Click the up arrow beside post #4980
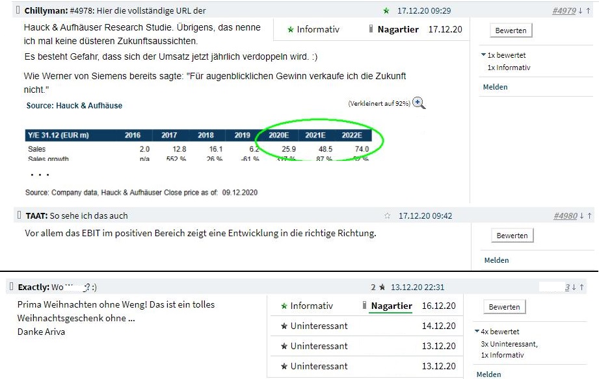 [590, 215]
